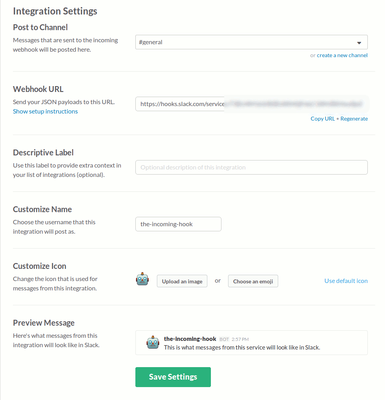Screen dimensions: 385x400
Task: Click the the-incoming-hook username in the preview
Action: tap(190, 339)
